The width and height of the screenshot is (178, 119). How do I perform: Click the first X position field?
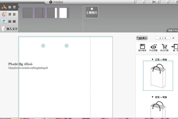click(x=139, y=2)
